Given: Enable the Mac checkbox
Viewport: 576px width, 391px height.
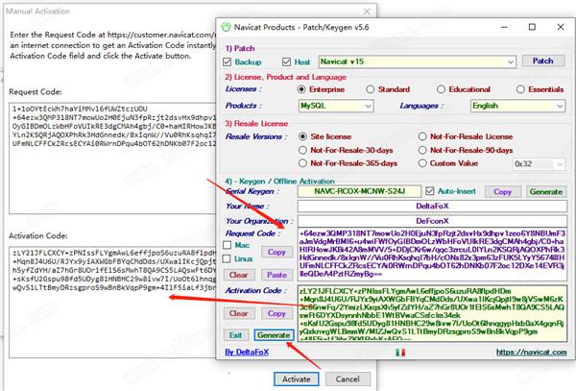Looking at the screenshot, I should [x=227, y=245].
